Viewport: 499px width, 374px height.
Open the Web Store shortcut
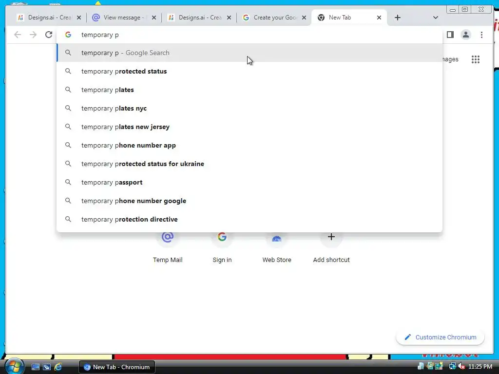pyautogui.click(x=277, y=248)
